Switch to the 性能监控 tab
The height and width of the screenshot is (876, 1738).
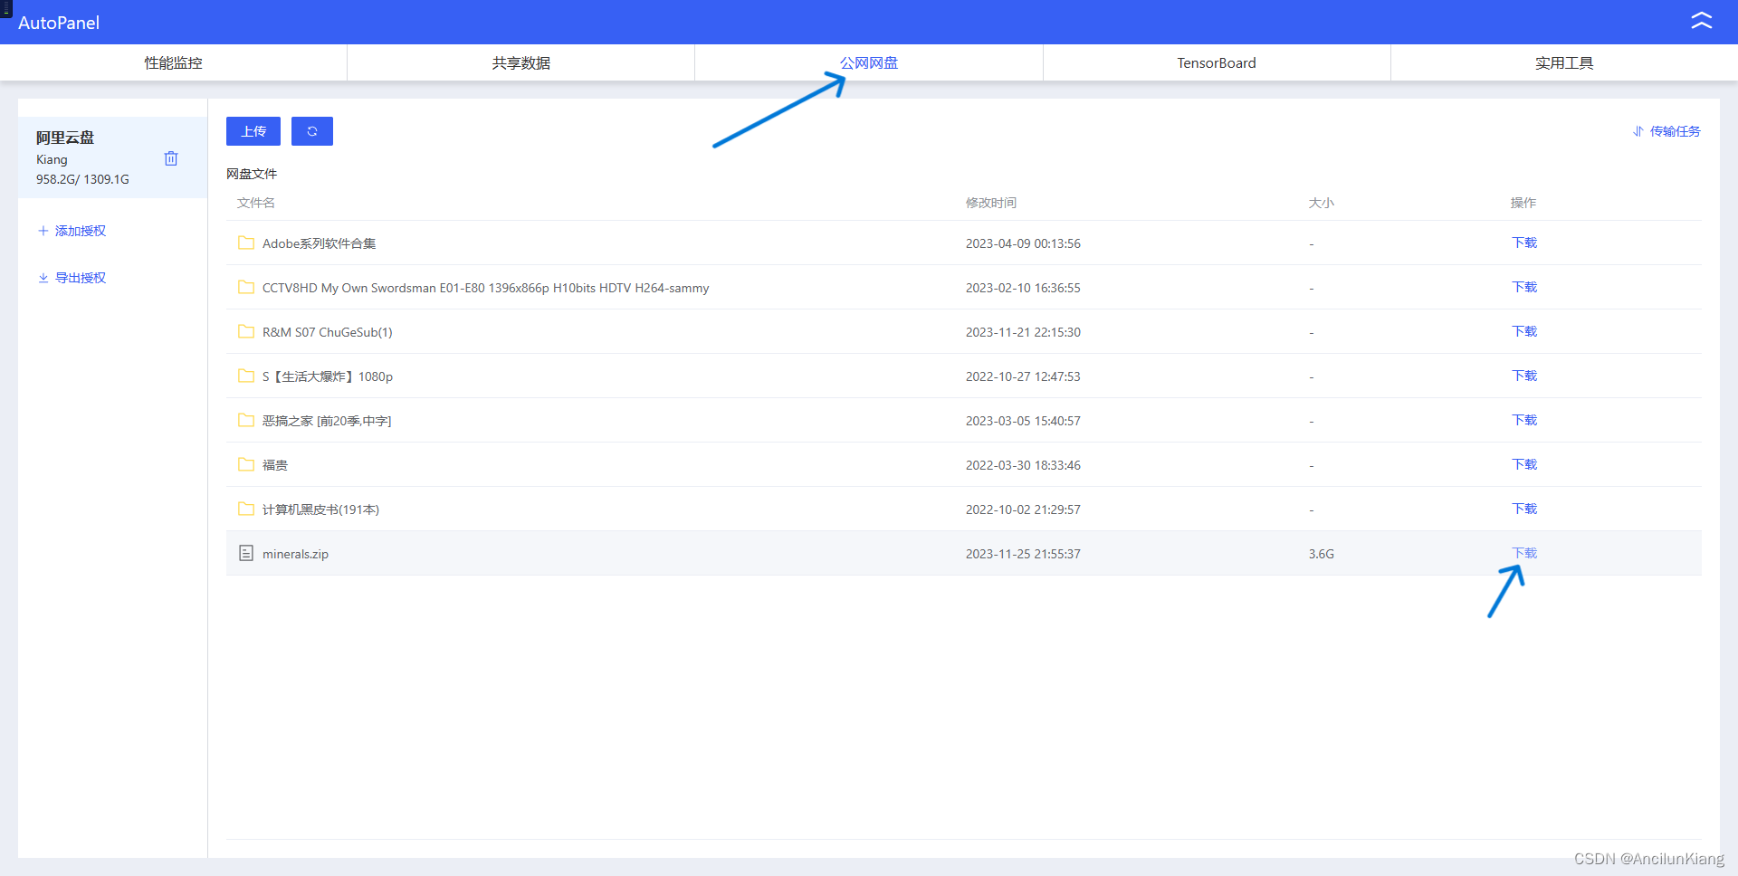click(174, 62)
